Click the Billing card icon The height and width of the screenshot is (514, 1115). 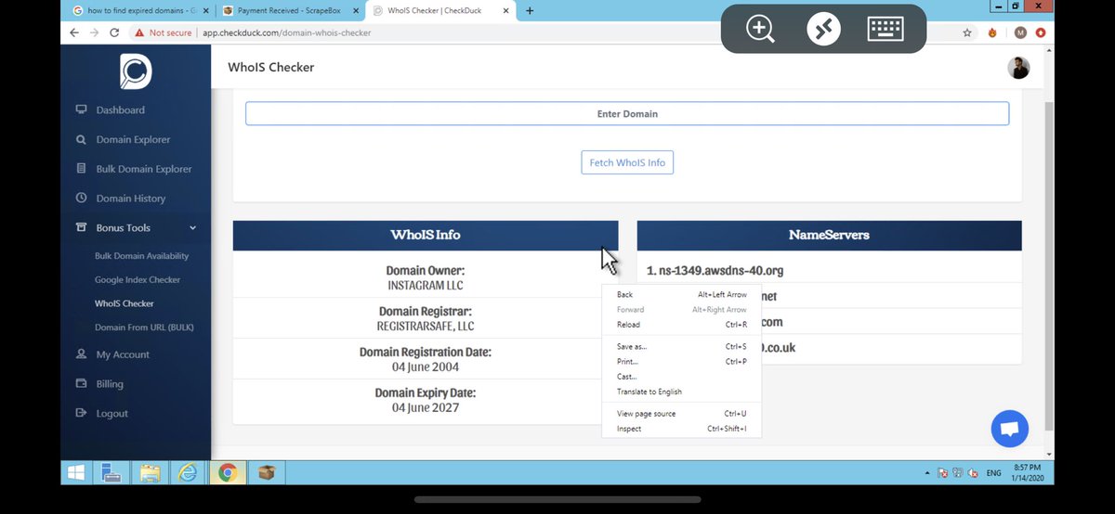tap(81, 384)
